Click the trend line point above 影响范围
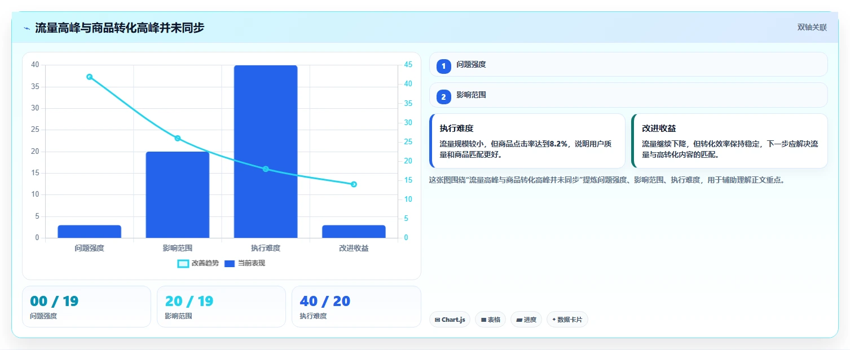 pos(178,138)
